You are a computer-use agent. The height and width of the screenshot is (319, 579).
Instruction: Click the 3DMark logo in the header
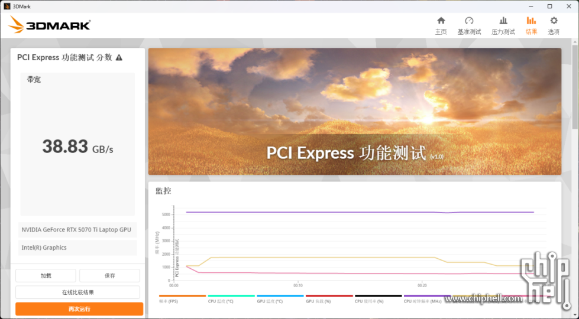(49, 25)
